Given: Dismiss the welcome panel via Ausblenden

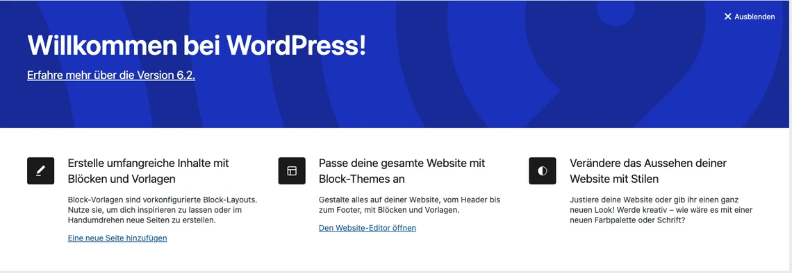Looking at the screenshot, I should 749,17.
